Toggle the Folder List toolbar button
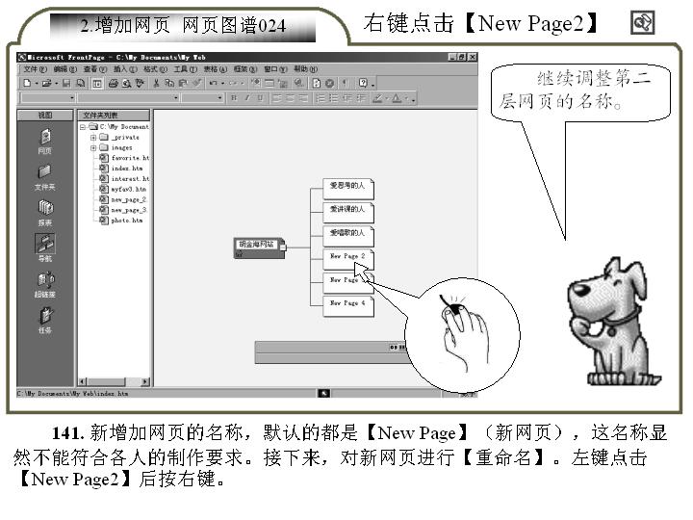 (97, 83)
